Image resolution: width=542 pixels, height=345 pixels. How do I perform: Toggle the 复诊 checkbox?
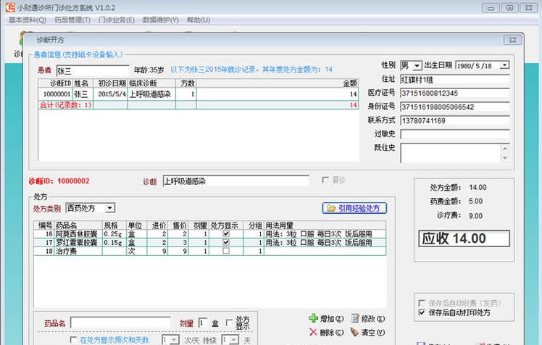pos(325,180)
